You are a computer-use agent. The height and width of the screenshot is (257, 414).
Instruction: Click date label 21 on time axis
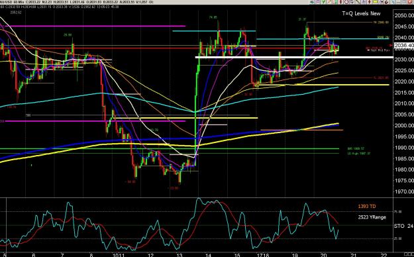pos(353,255)
